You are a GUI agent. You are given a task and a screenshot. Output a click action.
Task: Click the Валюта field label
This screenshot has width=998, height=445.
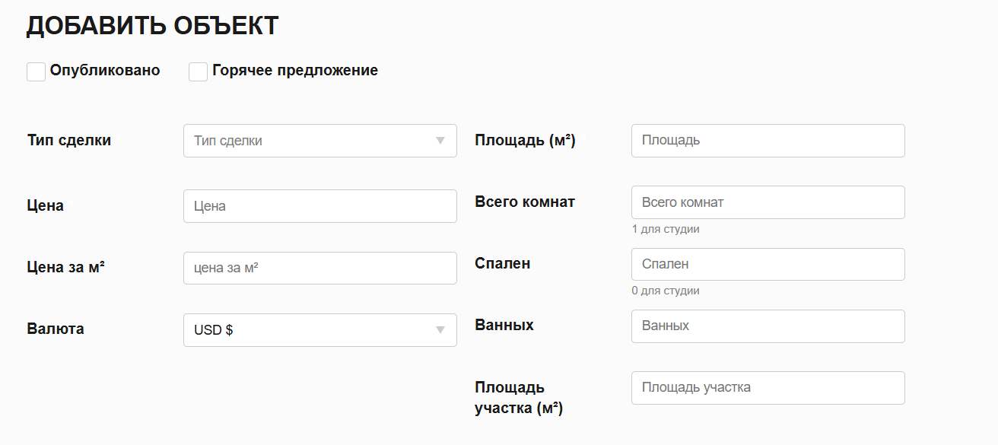pyautogui.click(x=56, y=329)
